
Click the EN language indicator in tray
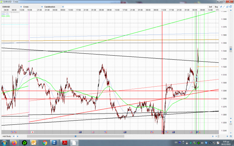(176, 142)
